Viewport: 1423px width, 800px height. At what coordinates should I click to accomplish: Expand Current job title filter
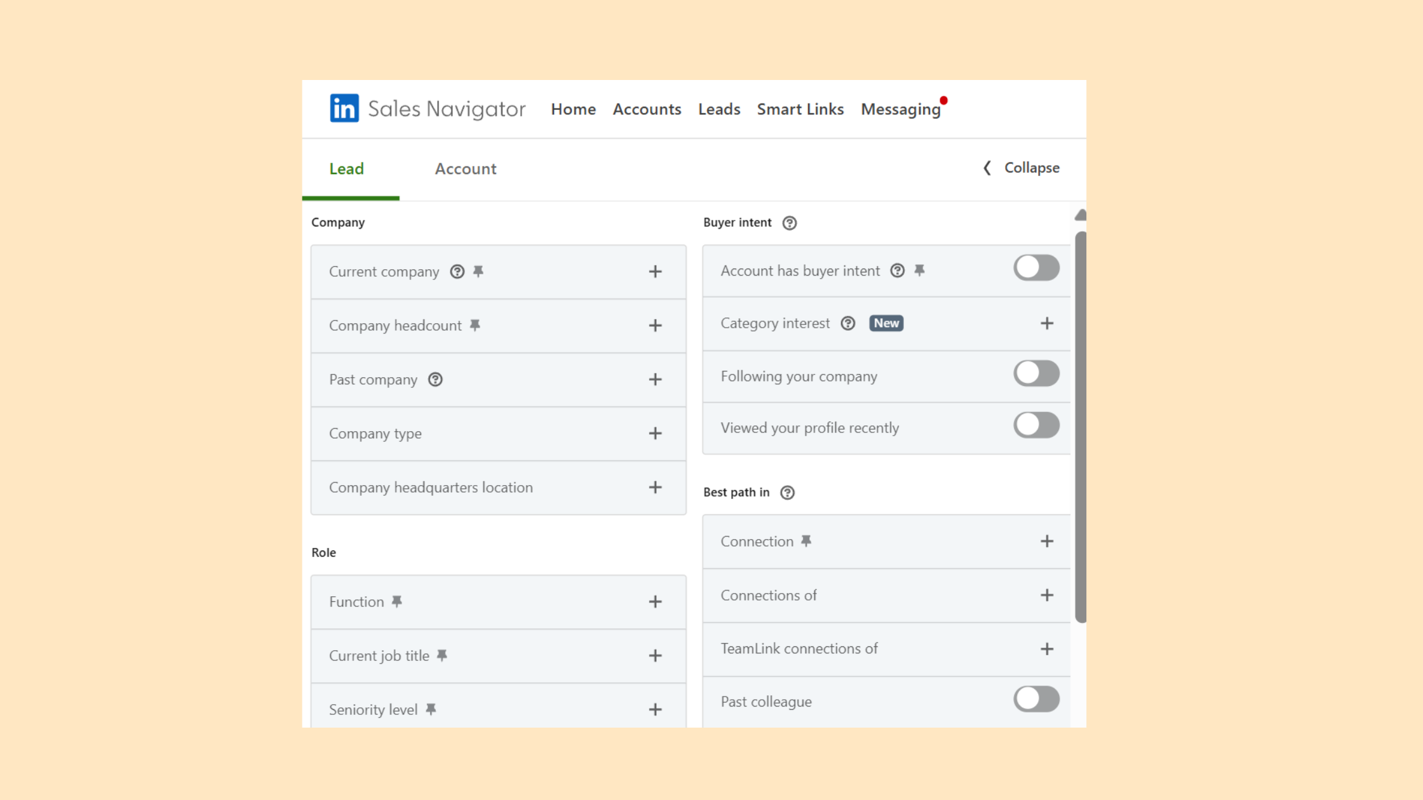click(x=656, y=656)
